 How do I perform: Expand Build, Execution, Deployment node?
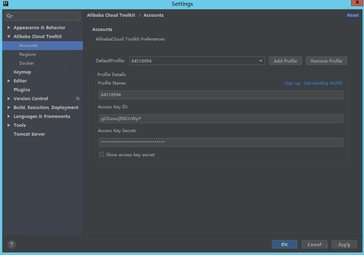[x=9, y=107]
